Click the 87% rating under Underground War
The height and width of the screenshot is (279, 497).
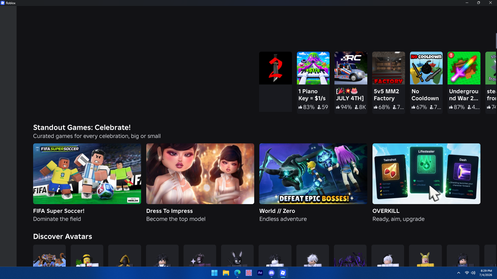[x=457, y=107]
